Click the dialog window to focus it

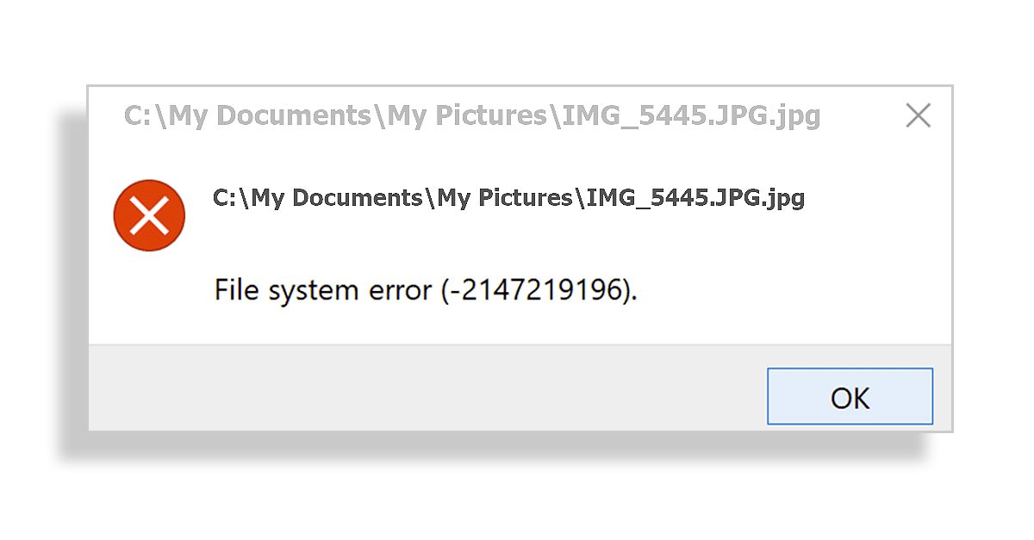[517, 258]
